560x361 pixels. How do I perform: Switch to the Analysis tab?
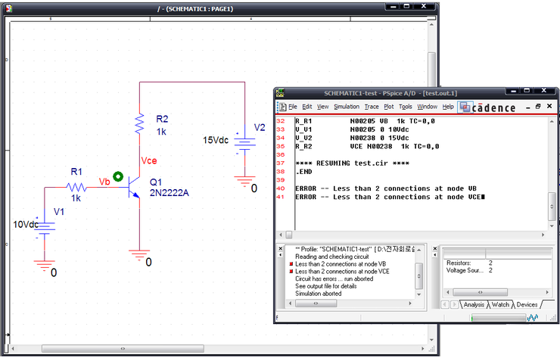click(473, 304)
